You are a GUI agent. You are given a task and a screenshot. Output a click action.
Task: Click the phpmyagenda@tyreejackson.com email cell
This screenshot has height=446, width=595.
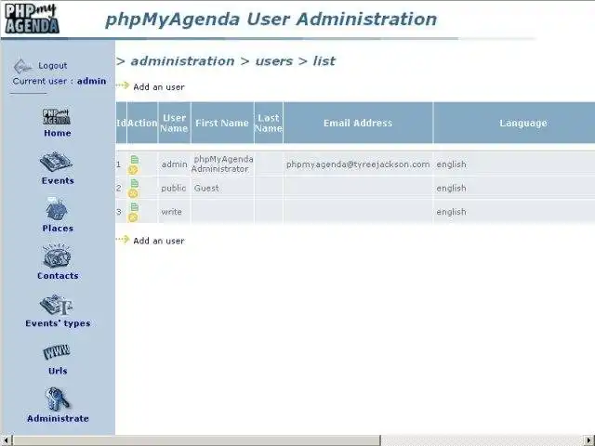(x=358, y=164)
